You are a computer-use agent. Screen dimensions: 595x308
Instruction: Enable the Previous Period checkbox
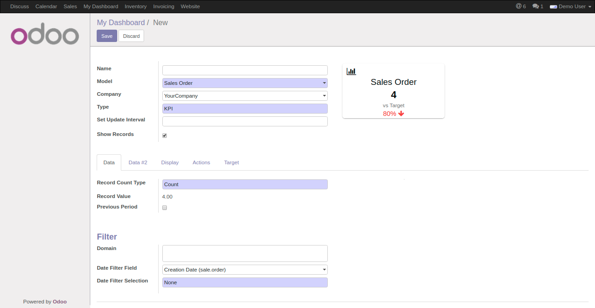[165, 208]
